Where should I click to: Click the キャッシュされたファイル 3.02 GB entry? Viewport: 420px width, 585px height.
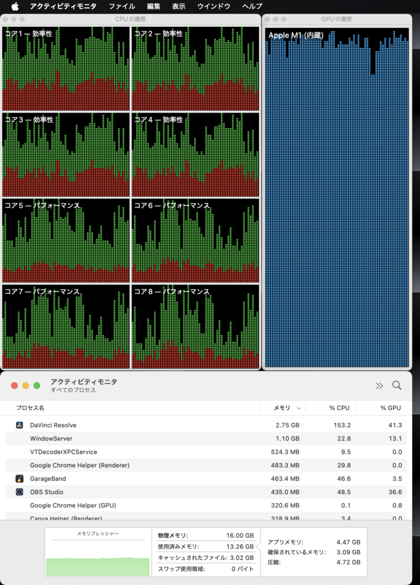click(206, 558)
